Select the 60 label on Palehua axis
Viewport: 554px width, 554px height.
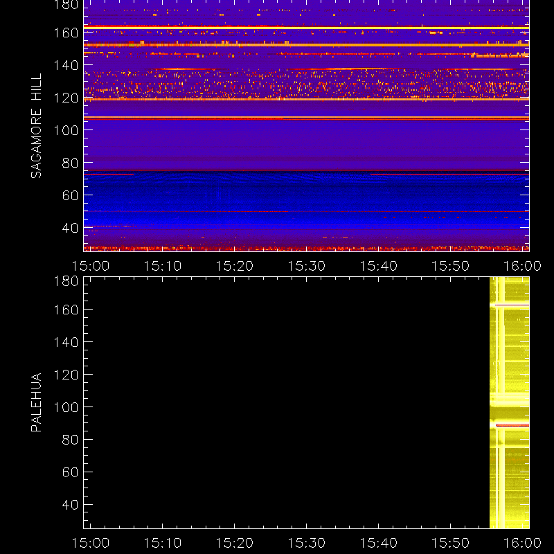coord(70,472)
